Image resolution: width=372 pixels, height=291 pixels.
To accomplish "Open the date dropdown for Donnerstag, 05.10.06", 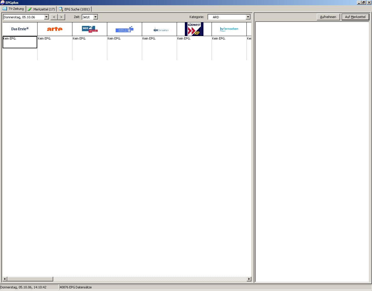I will [x=46, y=17].
